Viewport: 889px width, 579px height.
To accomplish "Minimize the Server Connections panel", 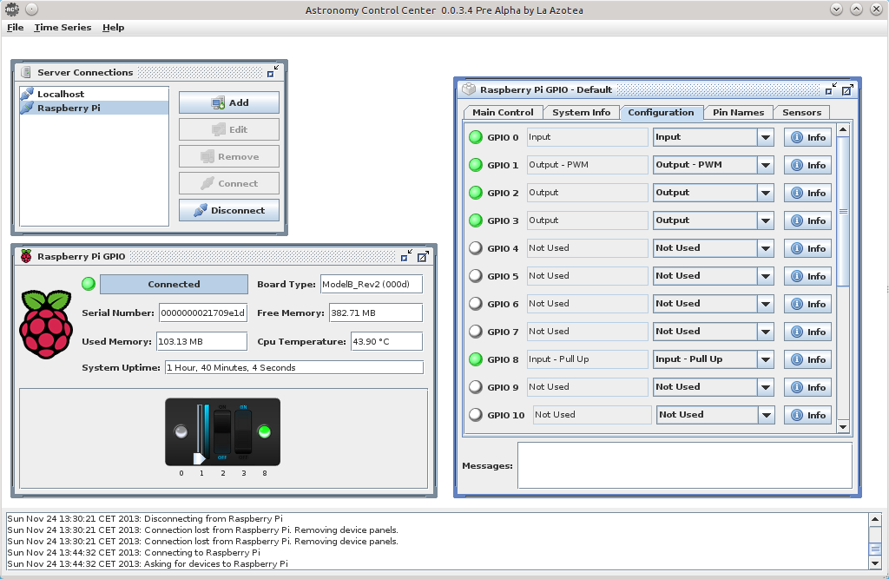I will [273, 71].
